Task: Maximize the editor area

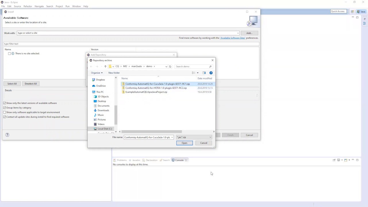Action: click(x=357, y=17)
